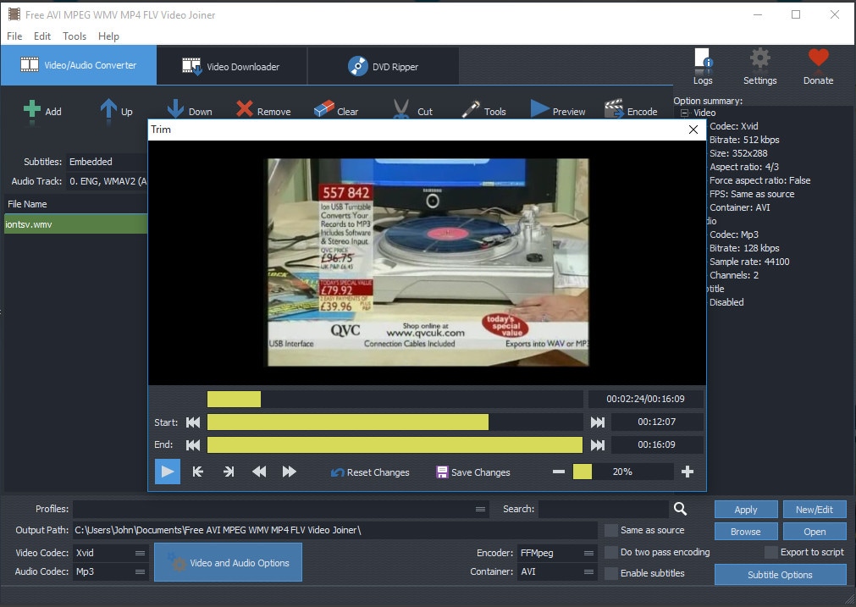Viewport: 856px width, 607px height.
Task: Click the search magnifier icon
Action: pyautogui.click(x=680, y=509)
